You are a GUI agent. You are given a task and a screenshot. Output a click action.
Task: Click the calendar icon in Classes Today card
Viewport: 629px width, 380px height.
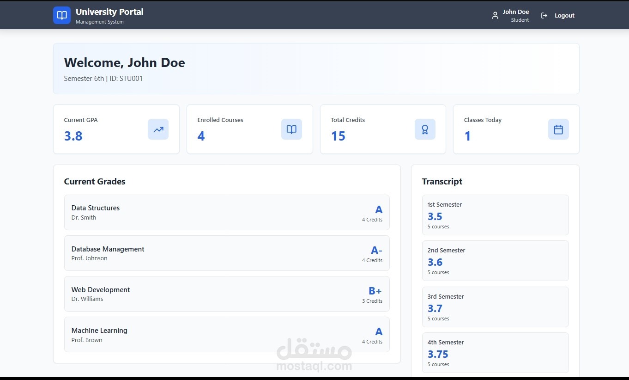(x=558, y=129)
